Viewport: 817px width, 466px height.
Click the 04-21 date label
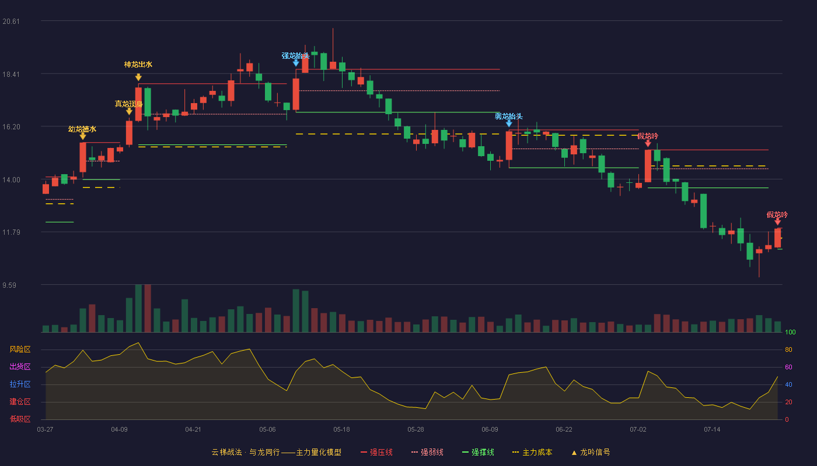point(193,429)
